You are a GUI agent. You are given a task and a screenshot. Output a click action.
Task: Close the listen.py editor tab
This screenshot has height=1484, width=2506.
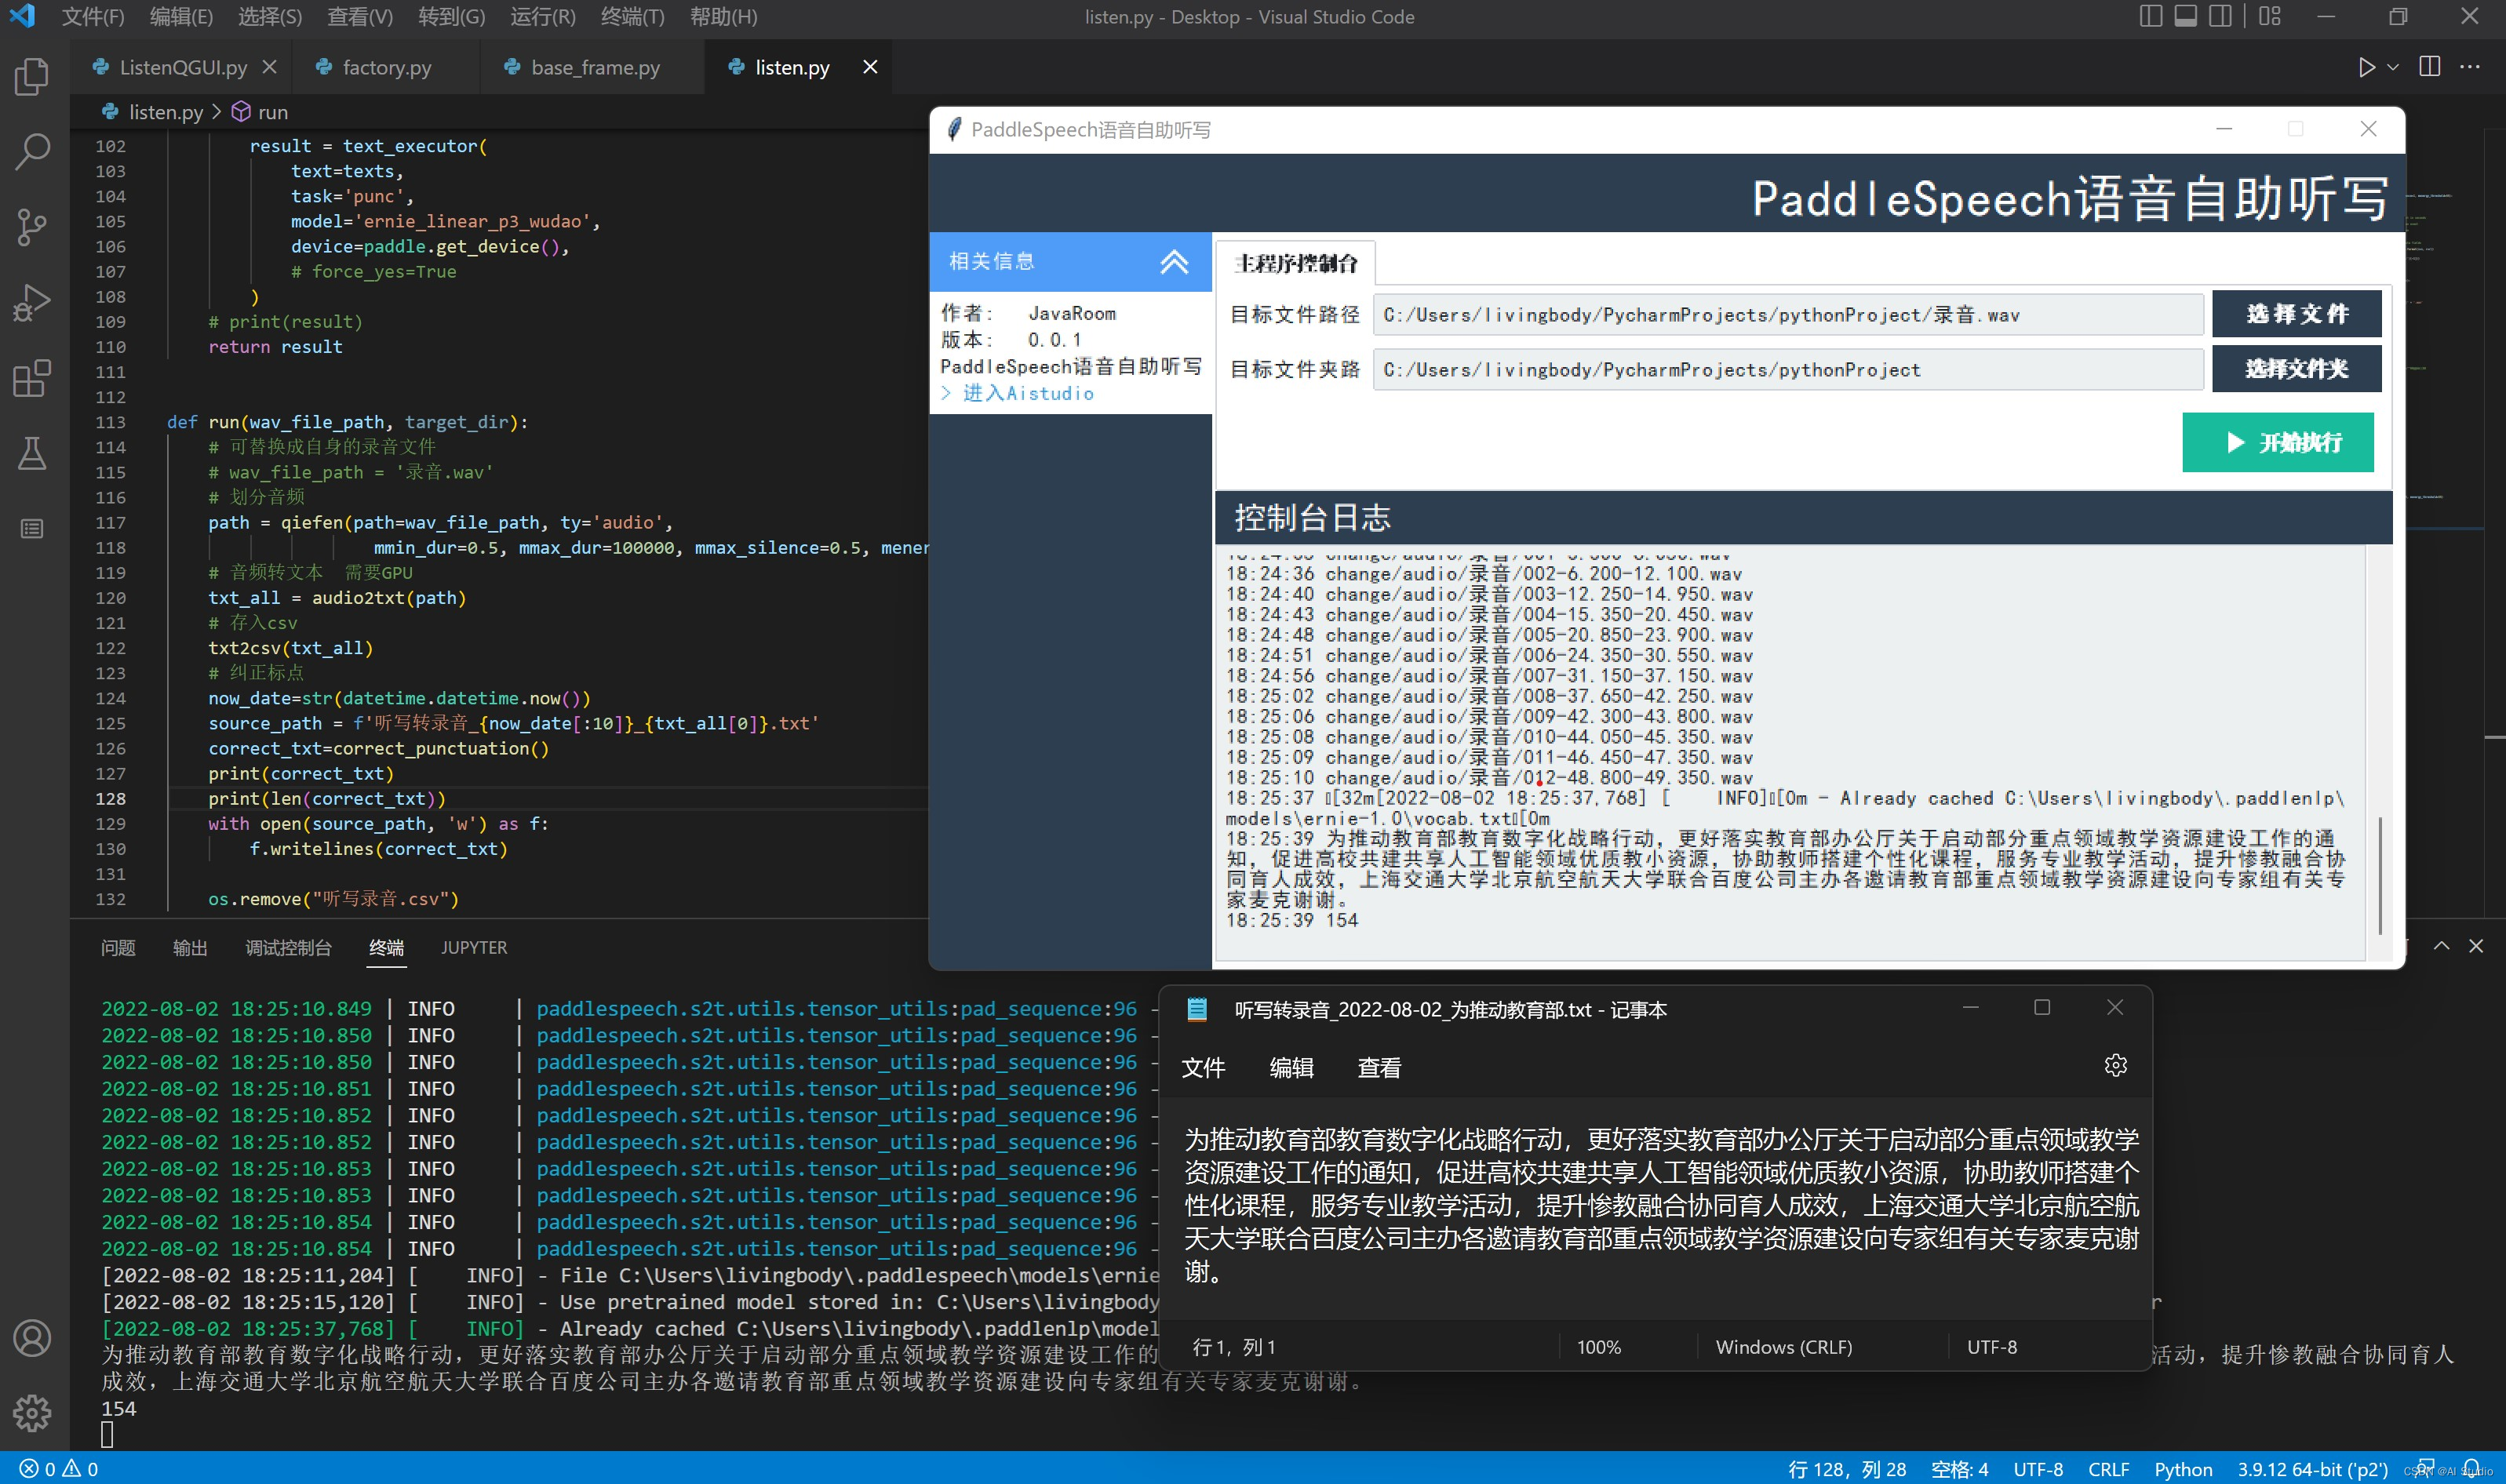click(870, 67)
